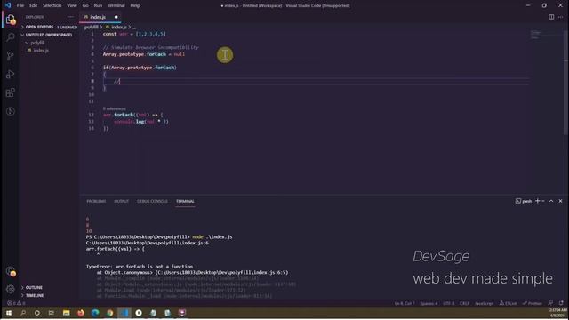The width and height of the screenshot is (569, 320).
Task: Maximize the terminal panel with caret icon
Action: tap(551, 201)
